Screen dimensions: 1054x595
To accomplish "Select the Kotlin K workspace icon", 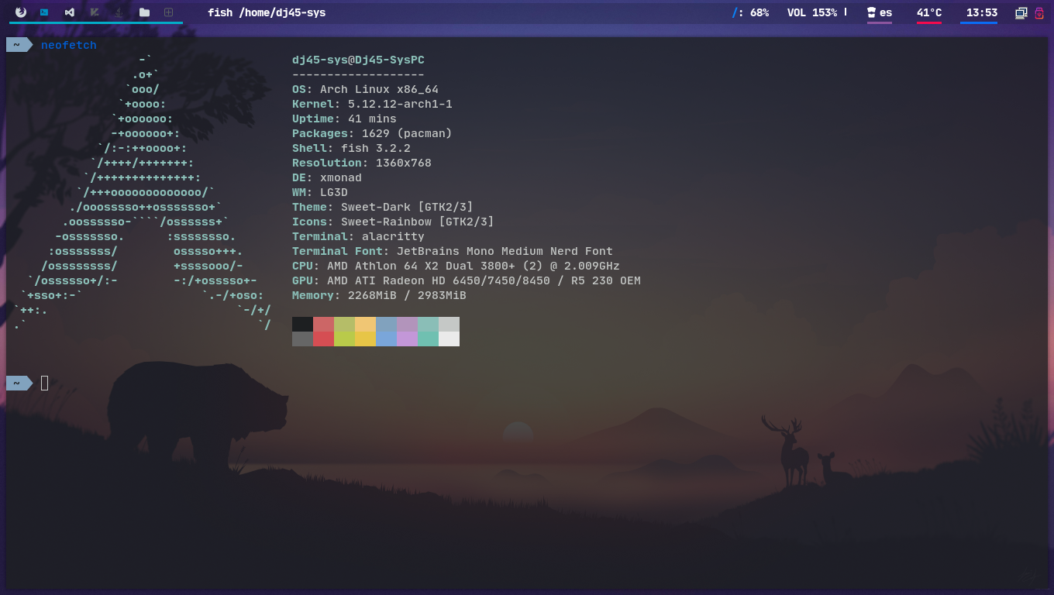I will tap(95, 12).
